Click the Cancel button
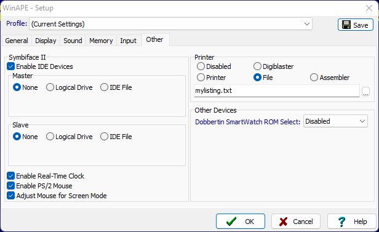The height and width of the screenshot is (232, 379). pos(296,221)
